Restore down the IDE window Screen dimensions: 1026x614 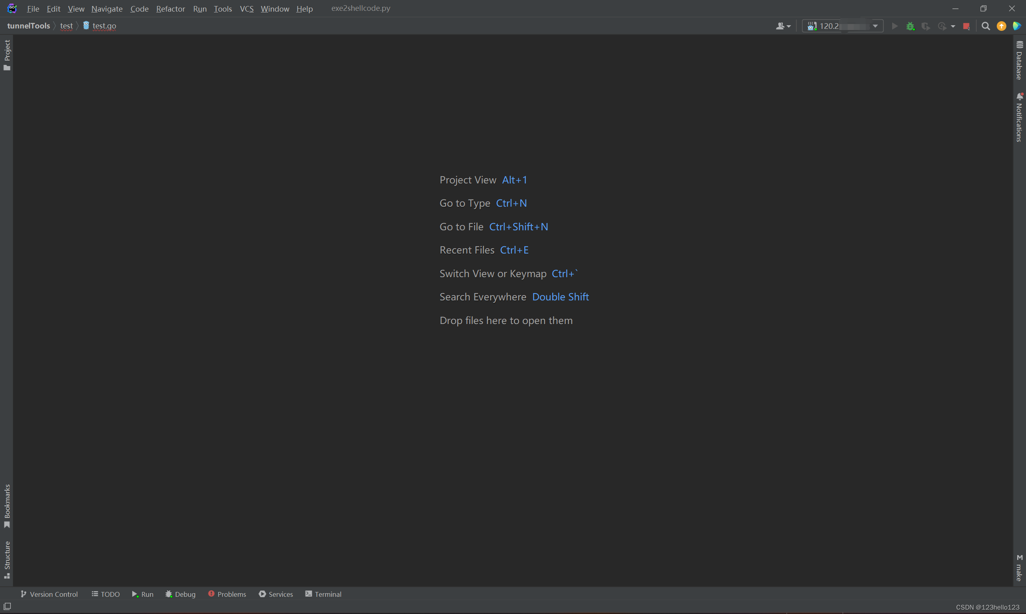(x=984, y=8)
